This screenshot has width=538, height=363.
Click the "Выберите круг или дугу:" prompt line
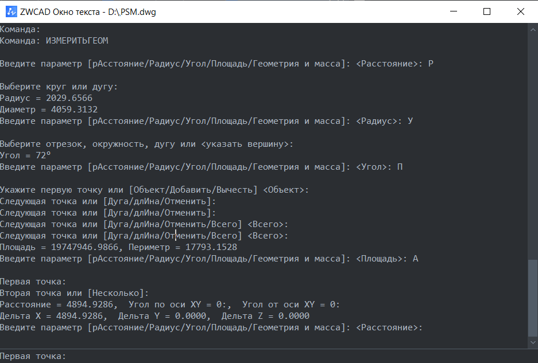pos(59,87)
